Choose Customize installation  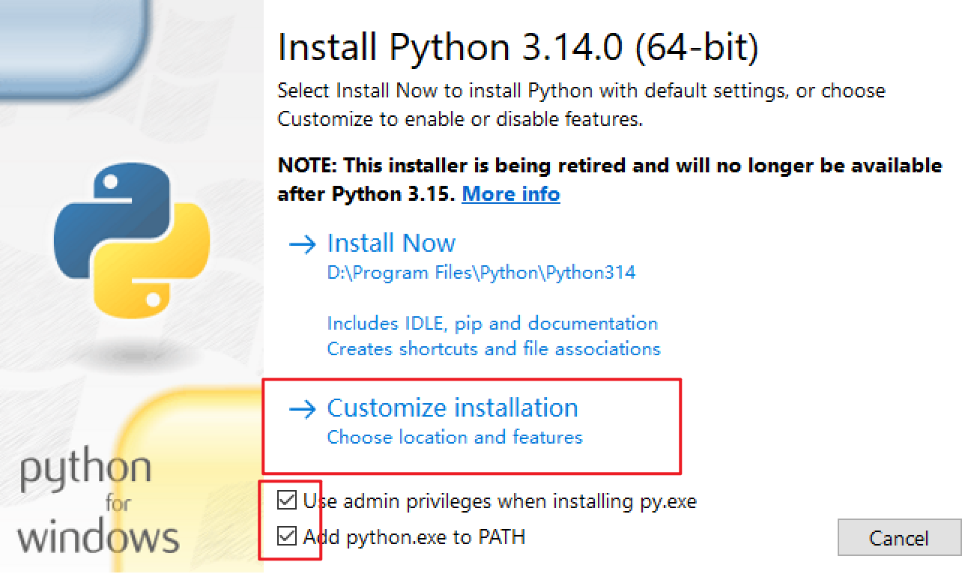point(453,408)
